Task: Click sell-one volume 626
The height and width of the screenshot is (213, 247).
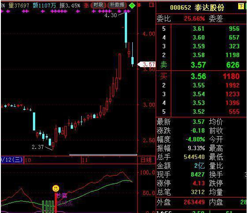Action: (x=232, y=65)
